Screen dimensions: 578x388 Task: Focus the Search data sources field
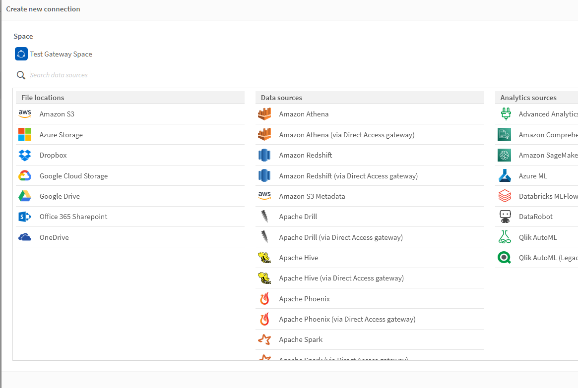149,75
